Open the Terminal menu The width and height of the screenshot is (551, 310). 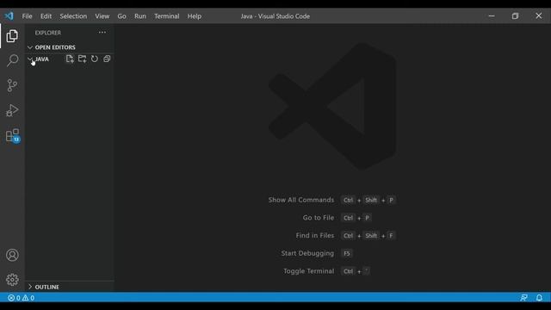tap(167, 16)
